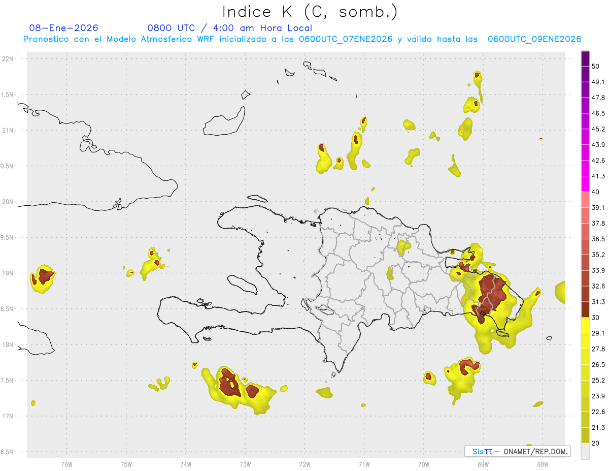Pick the olive colorbar segment between 20 and 21.3
Screen dimensions: 609x471
[585, 435]
